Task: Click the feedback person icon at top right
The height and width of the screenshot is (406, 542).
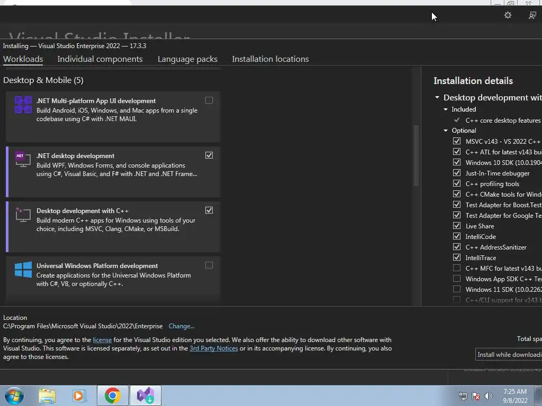Action: point(532,15)
